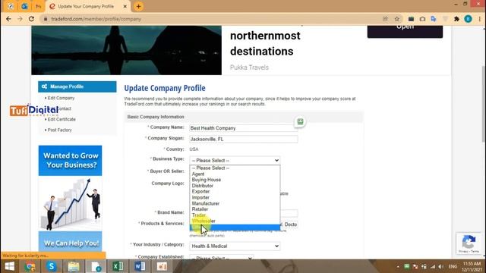The width and height of the screenshot is (486, 273).
Task: Select Wholesaler option
Action: (x=235, y=221)
